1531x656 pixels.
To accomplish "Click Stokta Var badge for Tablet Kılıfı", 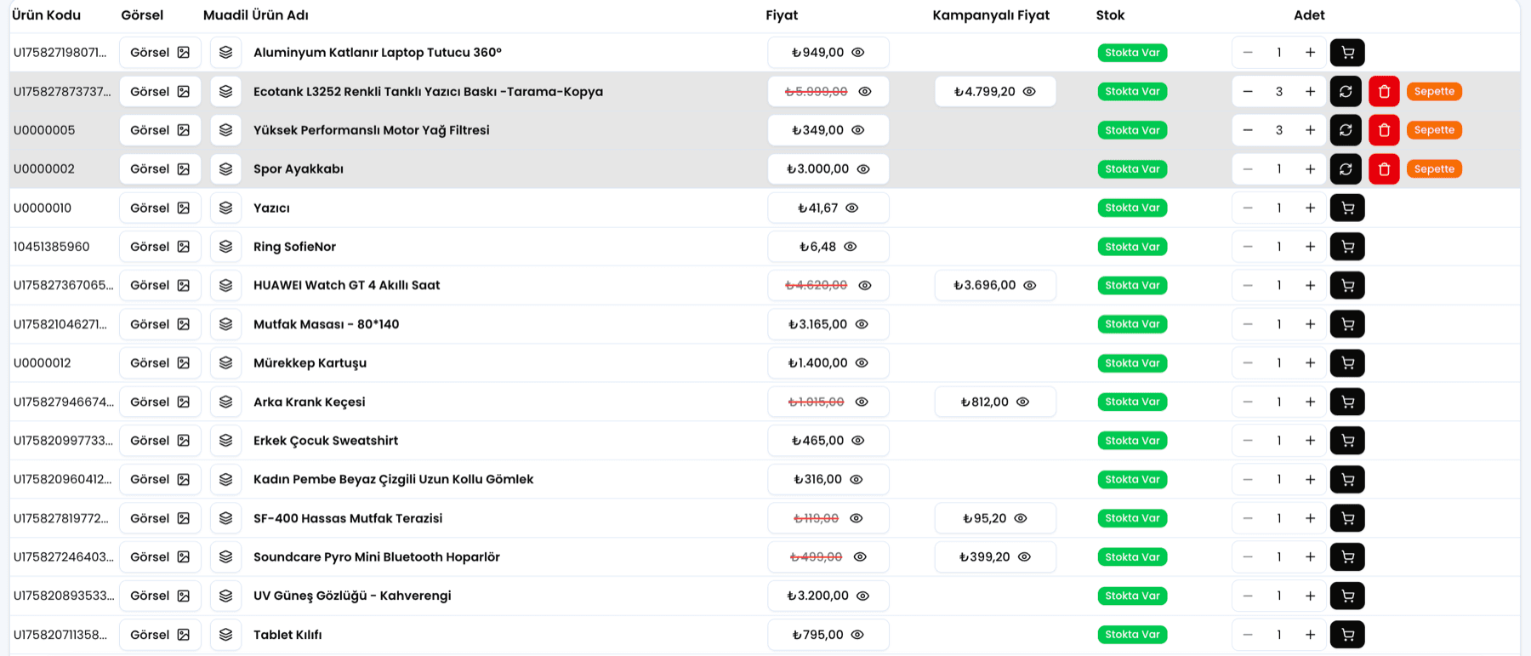I will [1132, 635].
